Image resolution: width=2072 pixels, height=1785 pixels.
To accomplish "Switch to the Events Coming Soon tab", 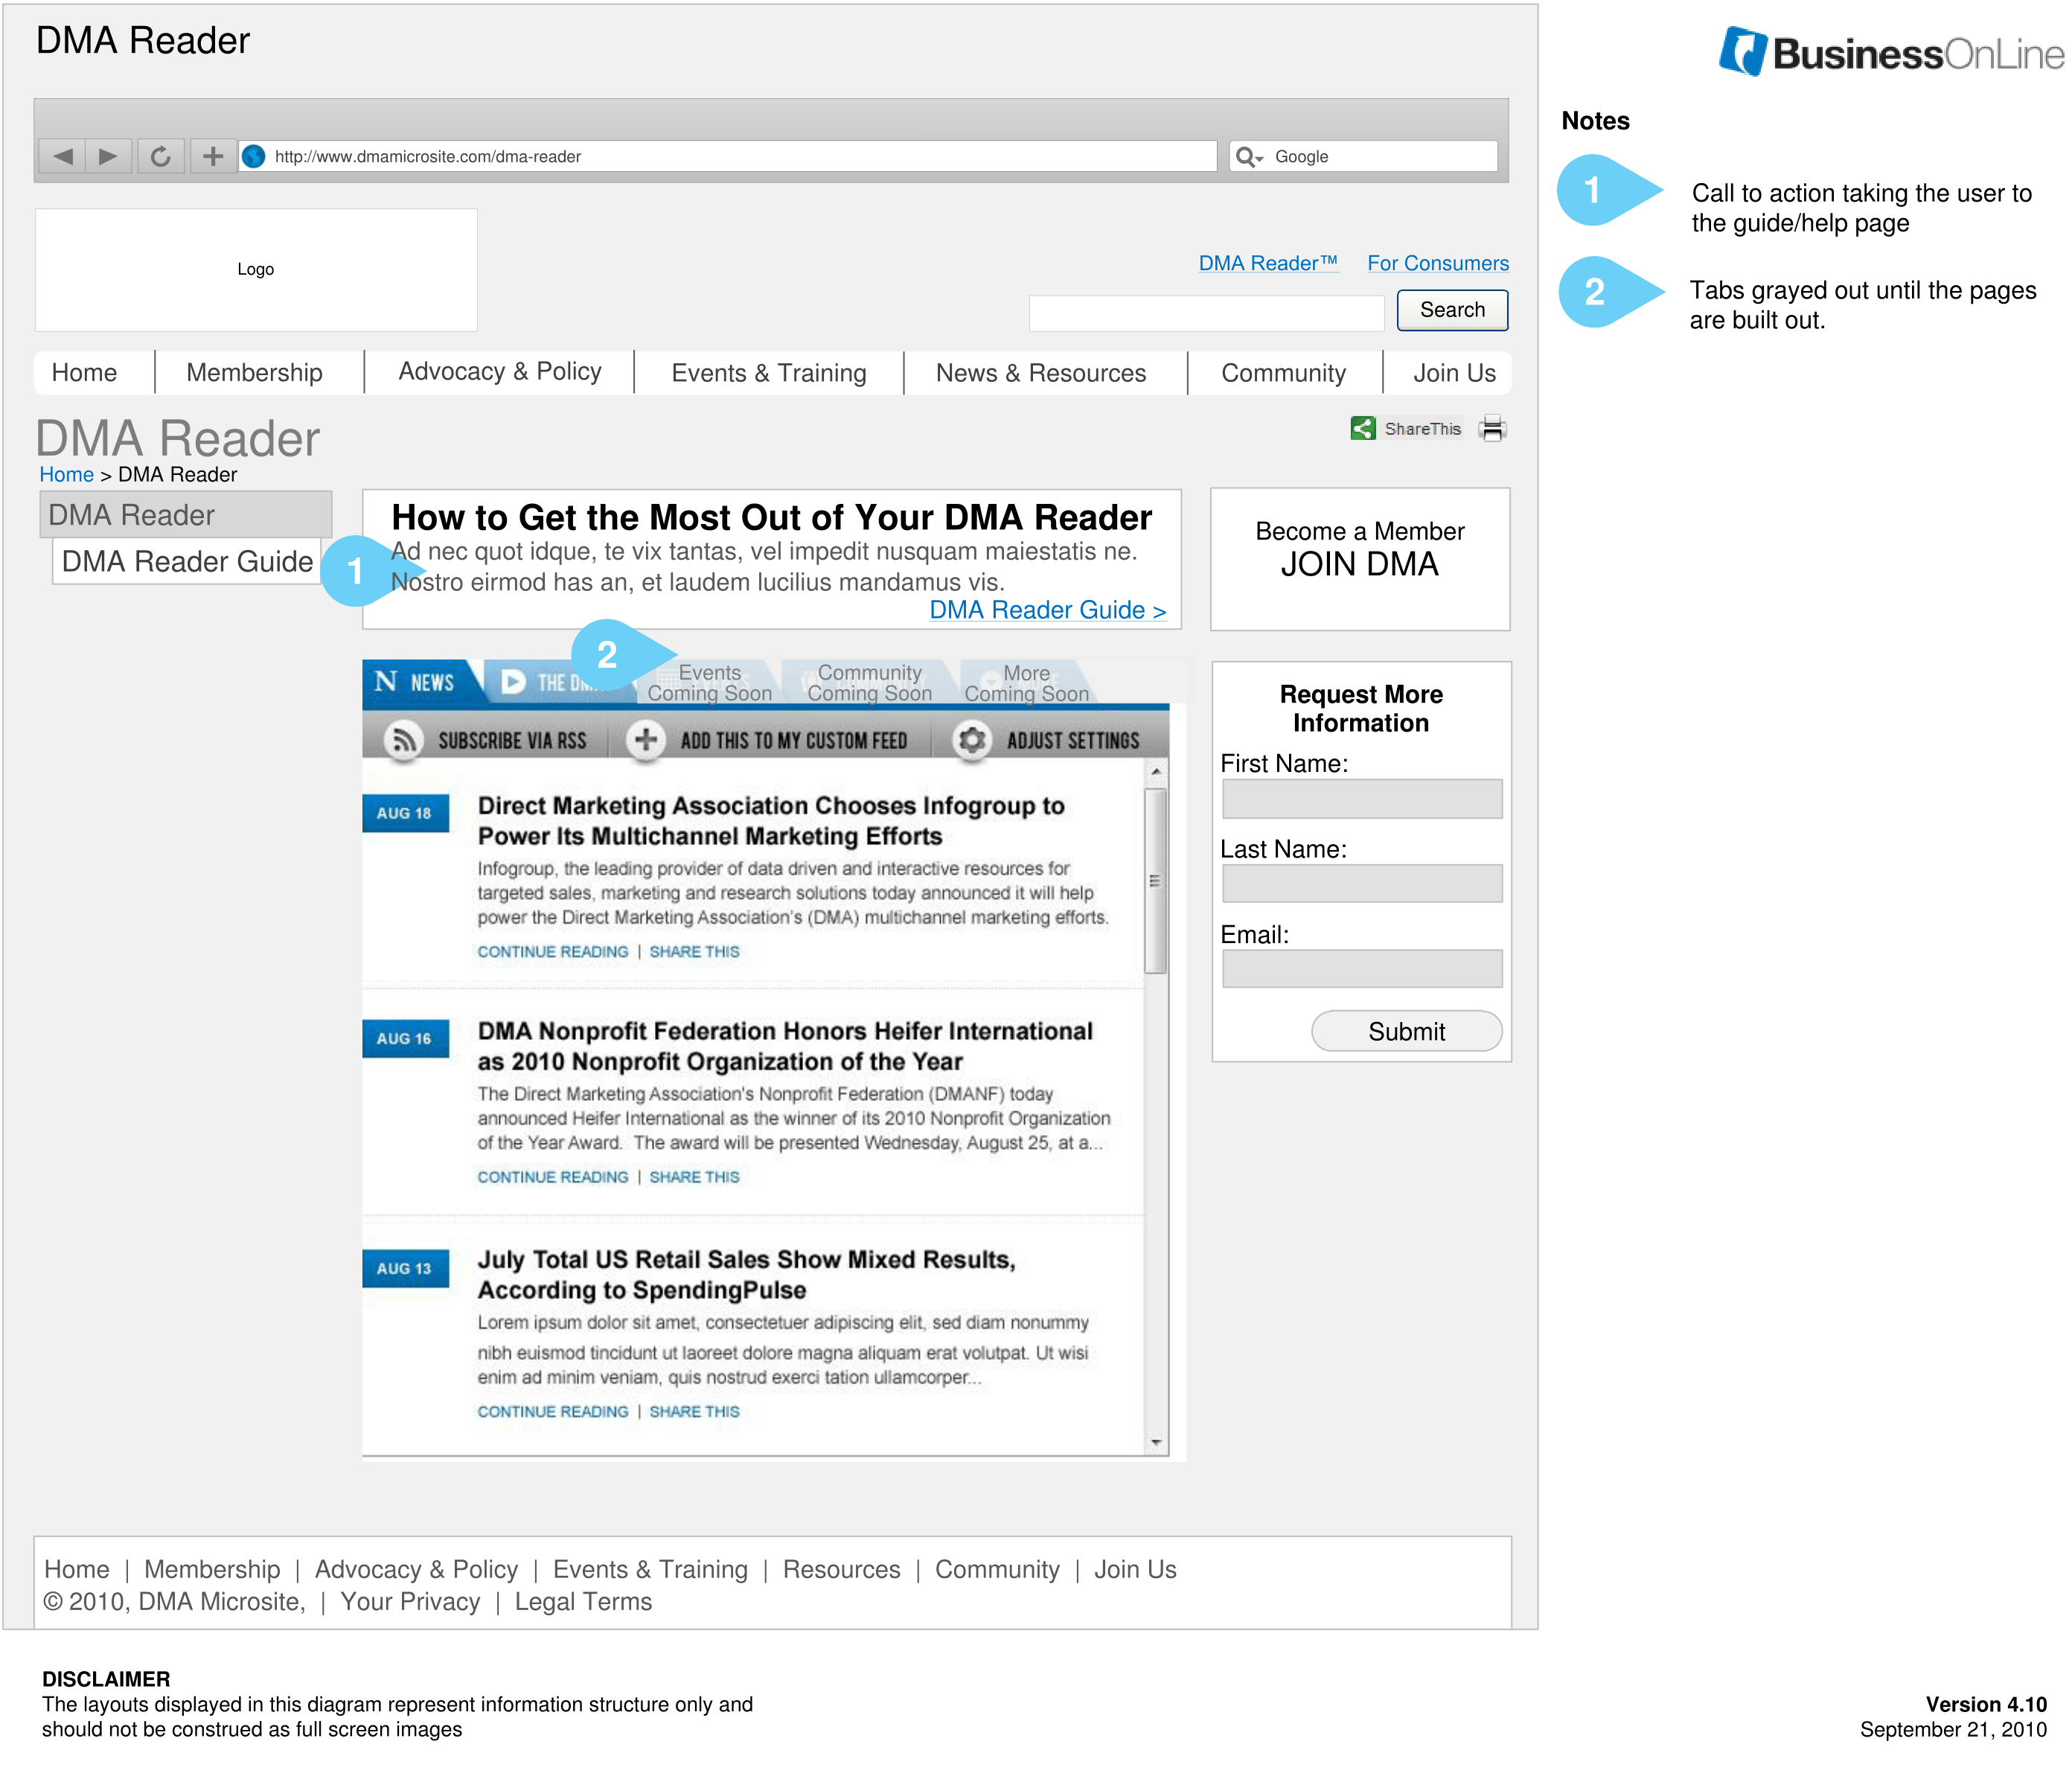I will [710, 683].
